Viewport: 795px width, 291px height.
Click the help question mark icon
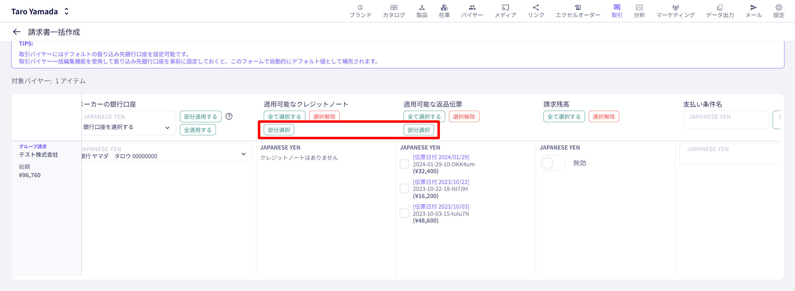[x=229, y=116]
